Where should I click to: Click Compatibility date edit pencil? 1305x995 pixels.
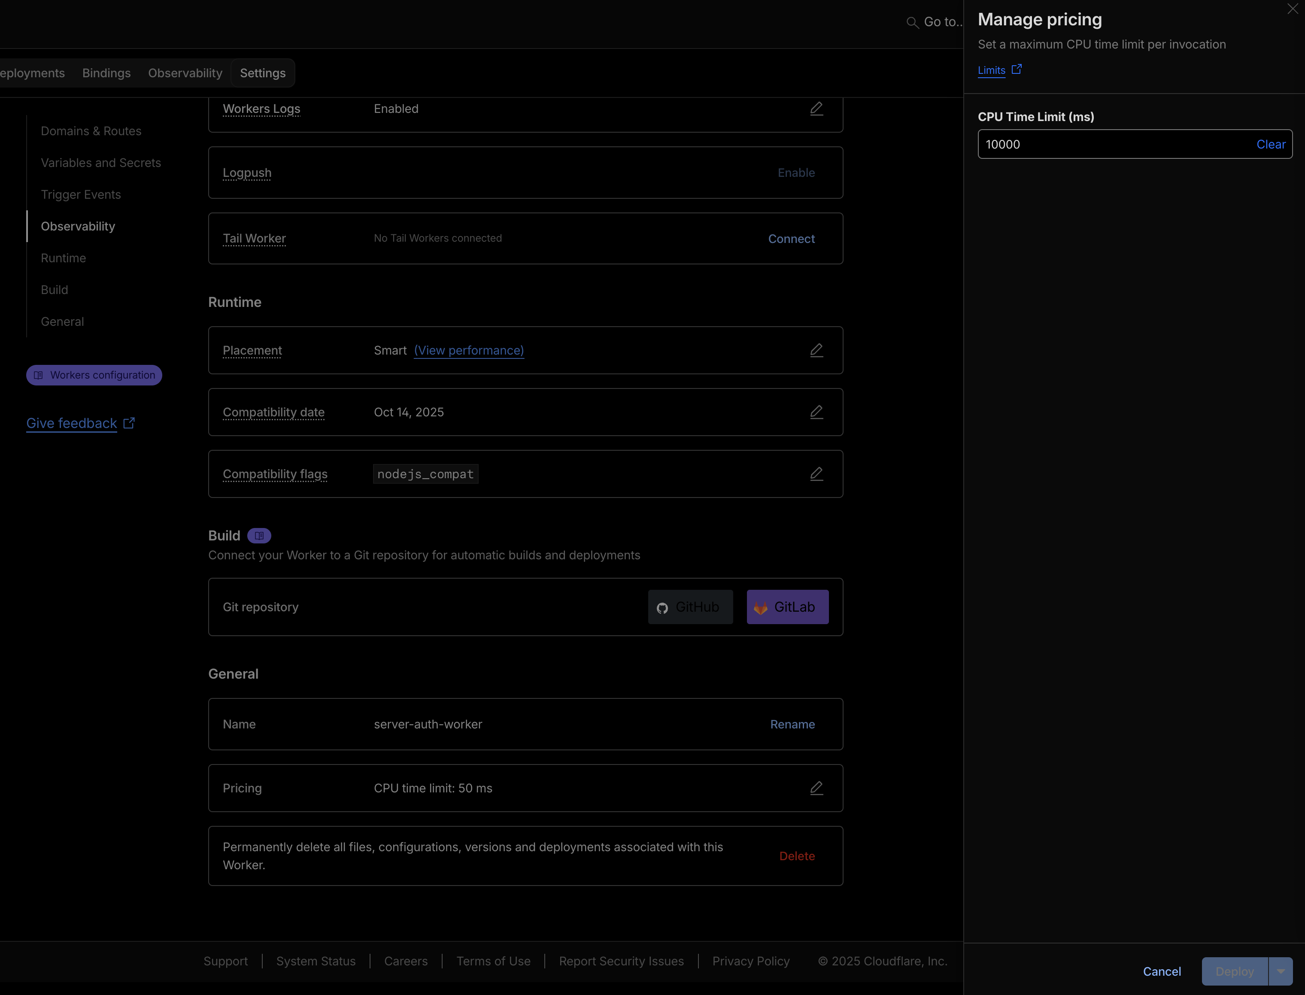[816, 412]
